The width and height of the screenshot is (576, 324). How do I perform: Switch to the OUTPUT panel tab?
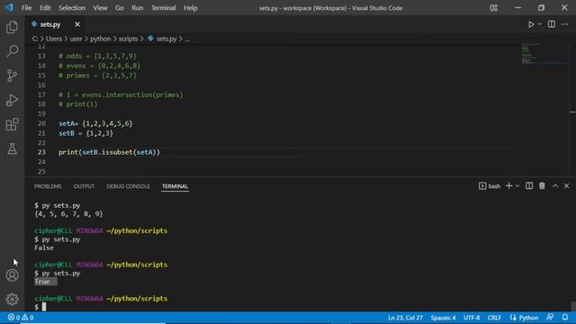(84, 186)
